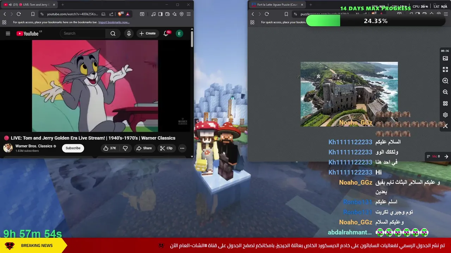Click the Import bookmarks now link
This screenshot has height=253, width=451.
(x=114, y=22)
